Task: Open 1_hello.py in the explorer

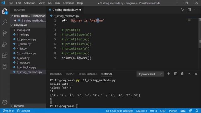Action: point(23,35)
